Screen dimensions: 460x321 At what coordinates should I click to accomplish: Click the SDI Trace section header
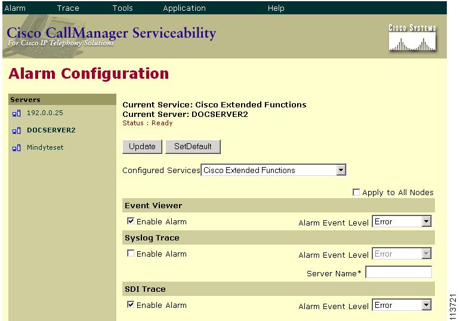point(279,289)
